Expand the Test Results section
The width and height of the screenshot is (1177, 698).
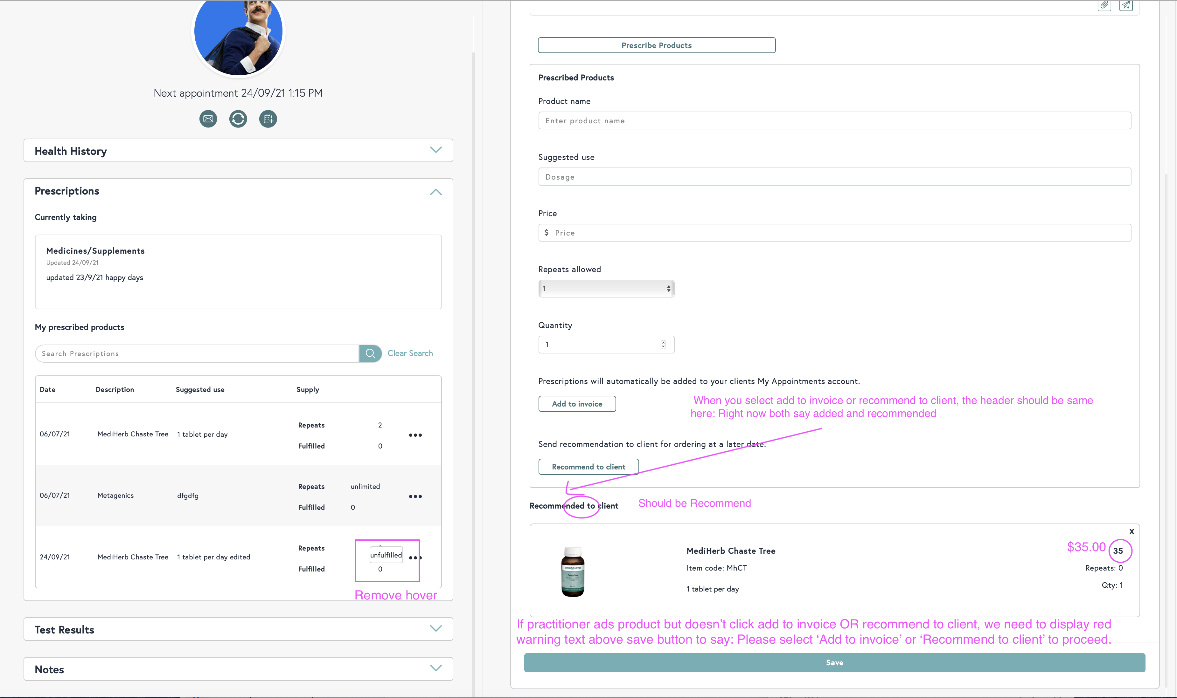pos(436,629)
